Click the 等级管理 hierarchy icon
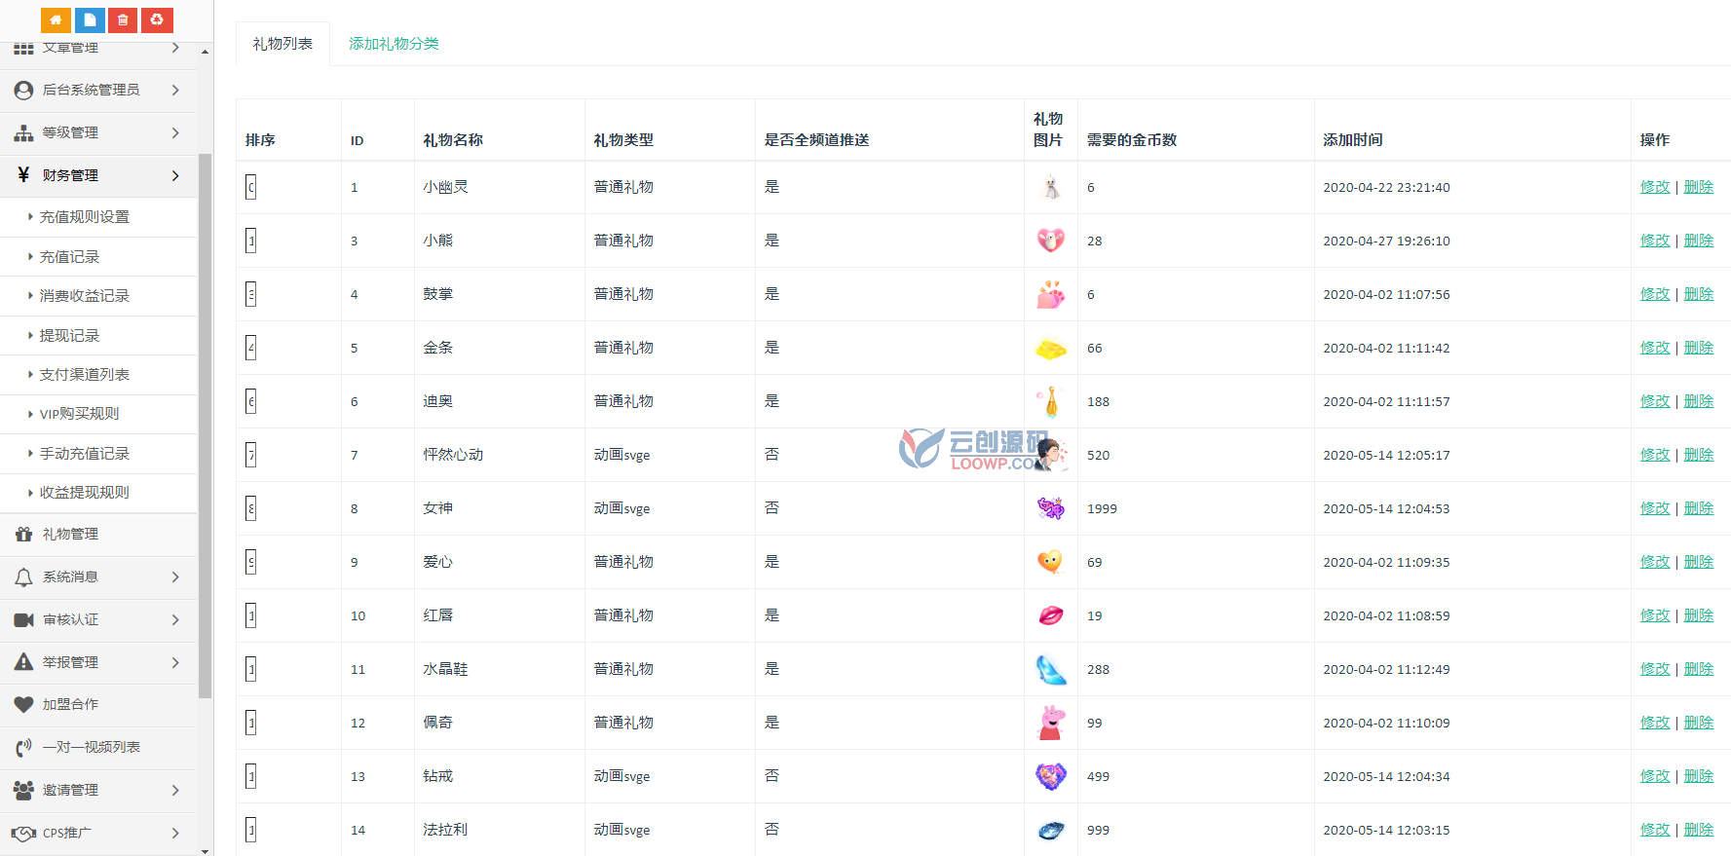 point(23,132)
